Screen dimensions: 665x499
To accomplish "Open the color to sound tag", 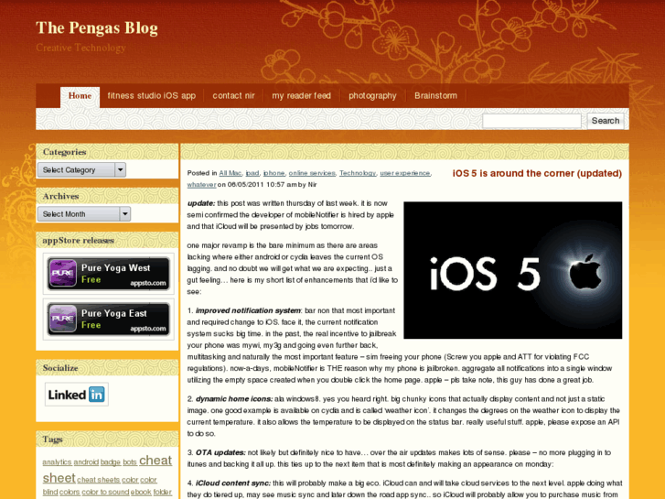I will coord(105,492).
